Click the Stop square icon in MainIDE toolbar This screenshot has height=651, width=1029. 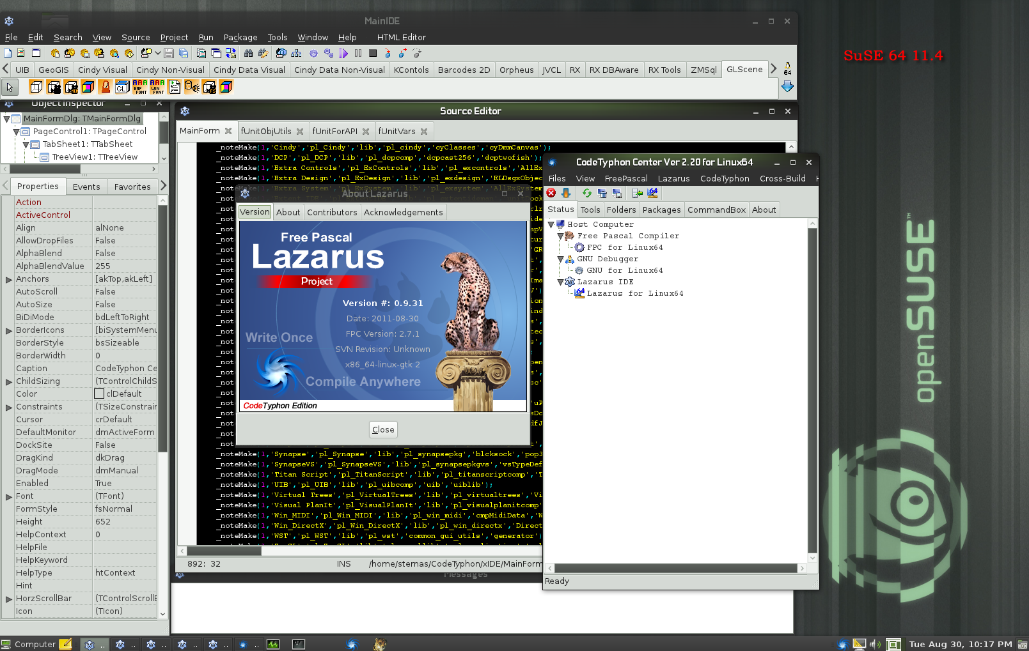click(373, 53)
